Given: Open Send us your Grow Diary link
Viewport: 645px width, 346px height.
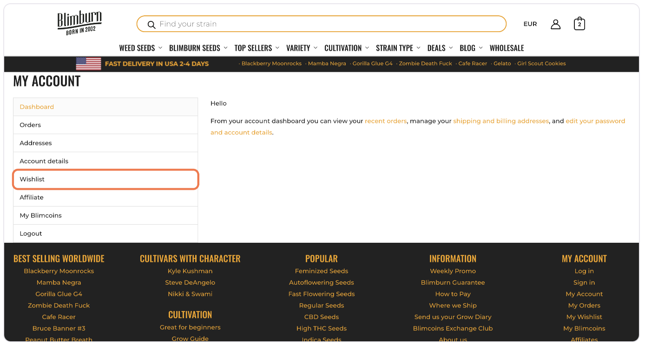Looking at the screenshot, I should tap(453, 317).
